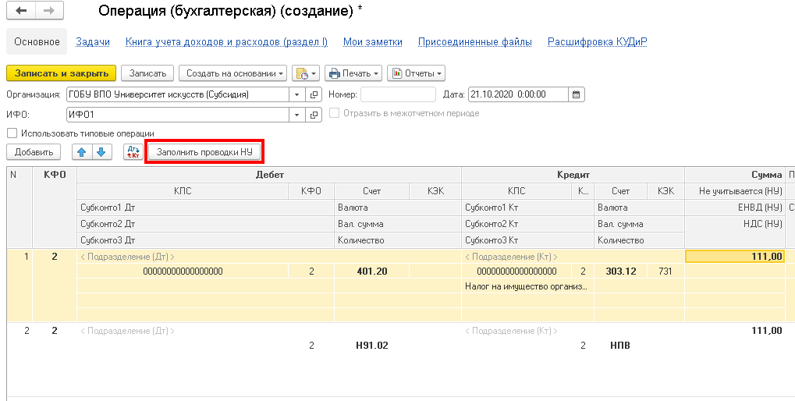Image resolution: width=795 pixels, height=401 pixels.
Task: Click the Сумма column header
Action: (735, 175)
